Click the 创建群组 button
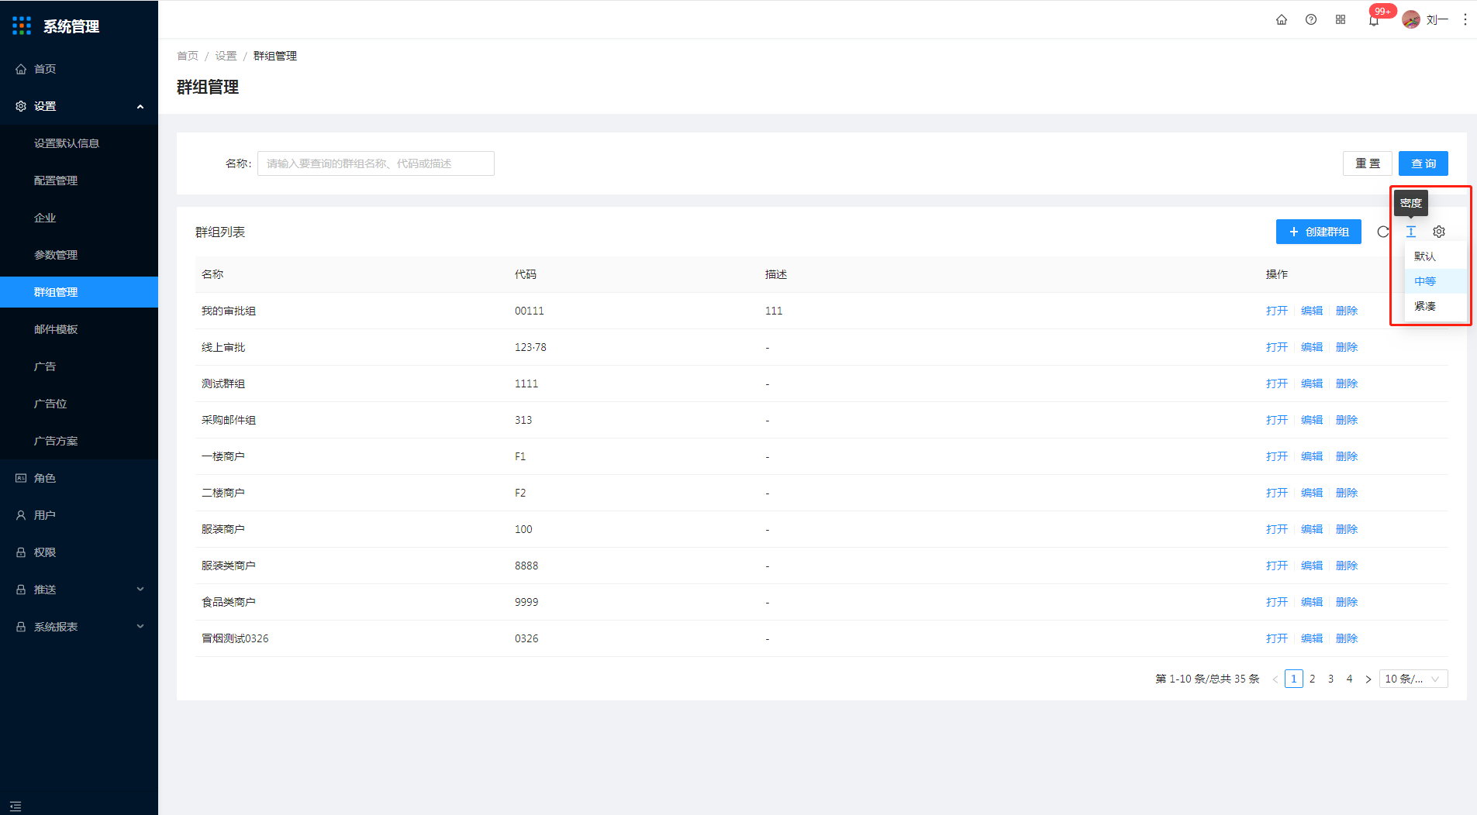1477x815 pixels. click(x=1319, y=232)
